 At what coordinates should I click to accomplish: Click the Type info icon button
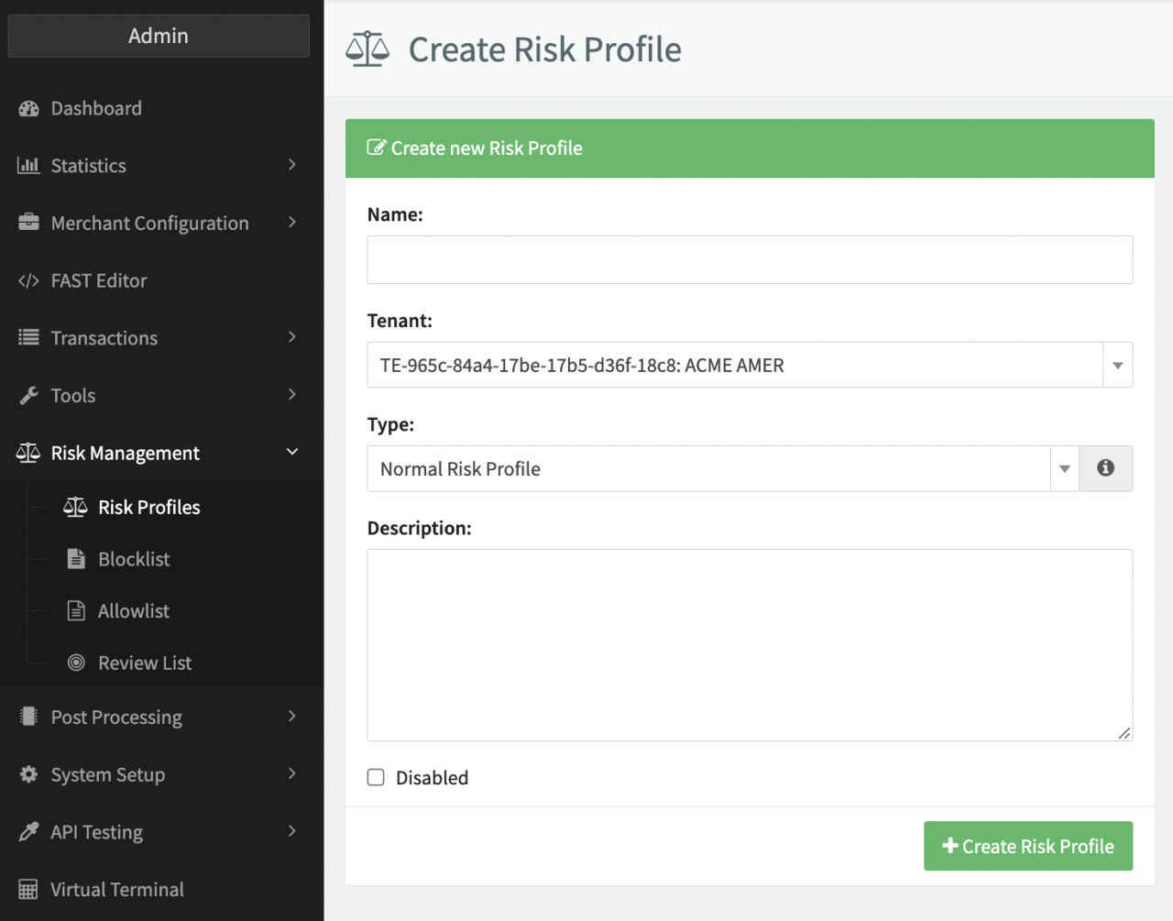(1105, 468)
